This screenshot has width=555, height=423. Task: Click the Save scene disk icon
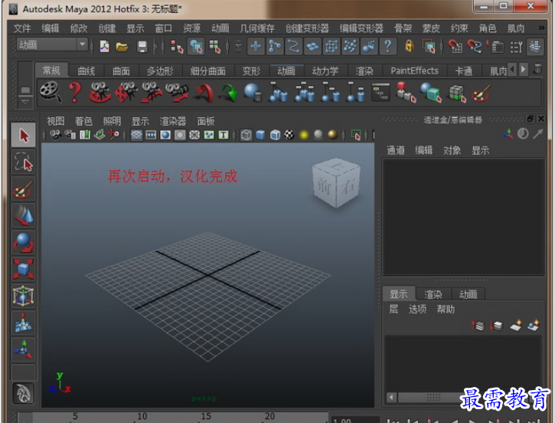click(142, 47)
